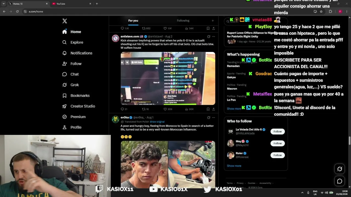The height and width of the screenshot is (197, 351).
Task: Click the X logo in the sidebar
Action: click(x=65, y=21)
